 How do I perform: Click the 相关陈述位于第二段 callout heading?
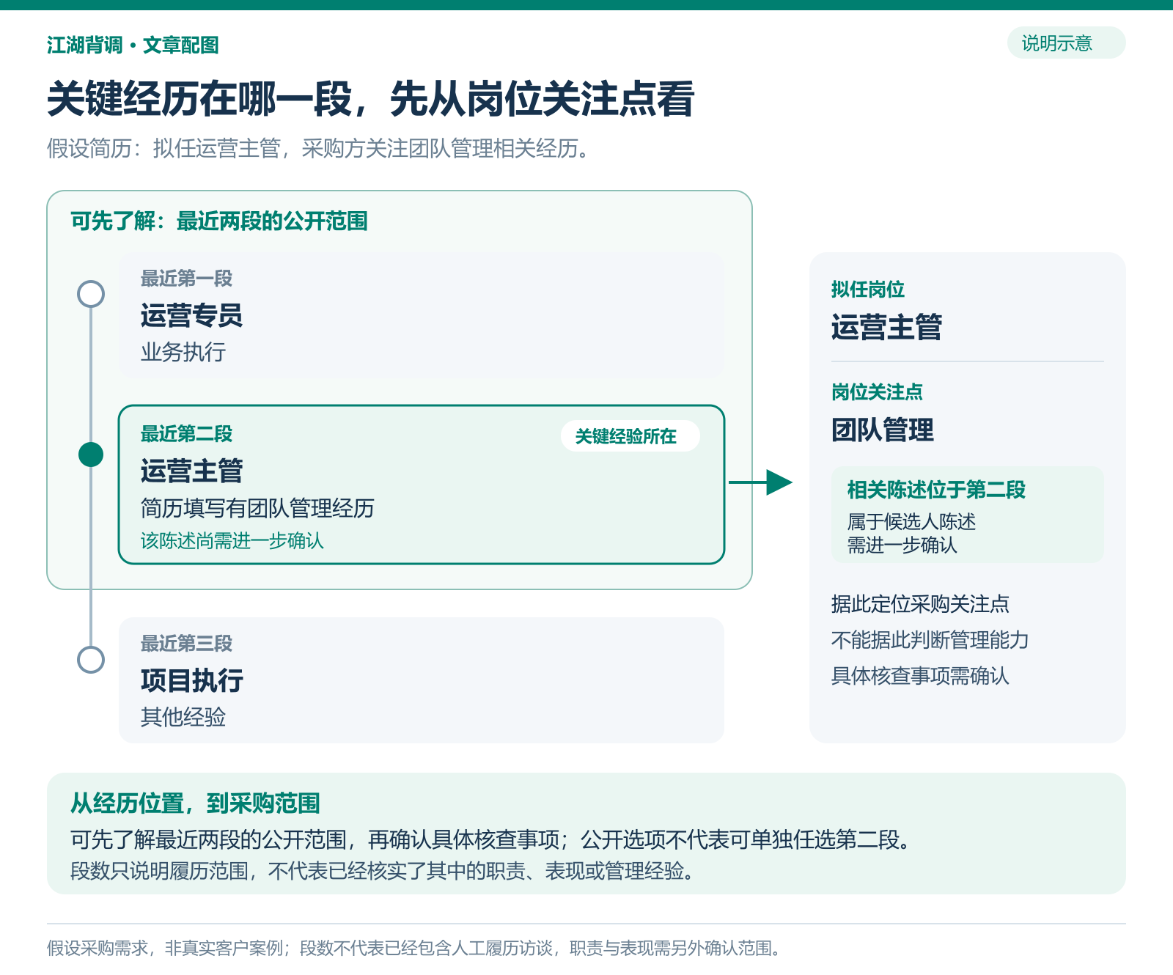(x=936, y=490)
